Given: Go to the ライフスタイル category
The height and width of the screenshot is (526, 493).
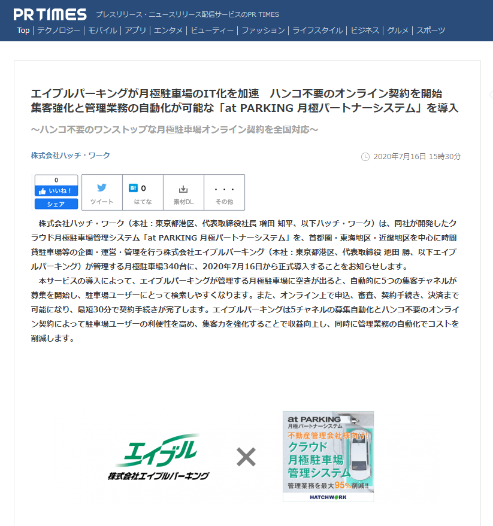Looking at the screenshot, I should pos(317,31).
